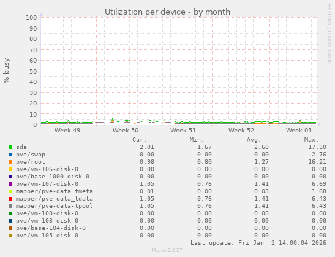Click the 'mapper/pve-data_tmeta' legend label
The image size is (335, 257).
(55, 191)
